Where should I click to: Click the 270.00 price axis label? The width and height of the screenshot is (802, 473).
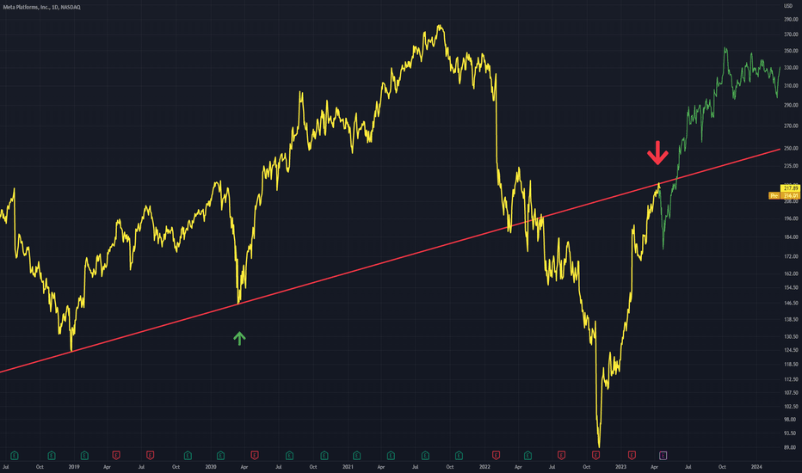[791, 126]
